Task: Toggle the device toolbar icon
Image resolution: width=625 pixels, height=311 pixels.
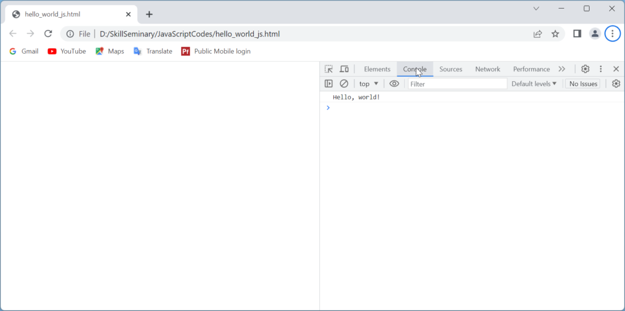Action: pyautogui.click(x=344, y=69)
